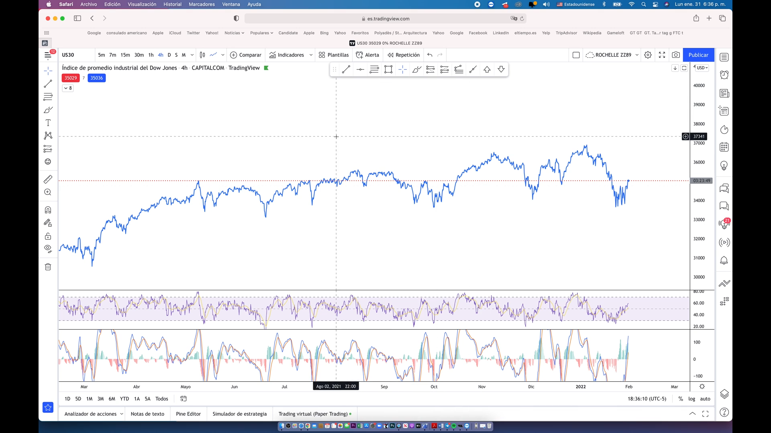Open chart settings gear in top toolbar
The height and width of the screenshot is (433, 771).
(648, 55)
